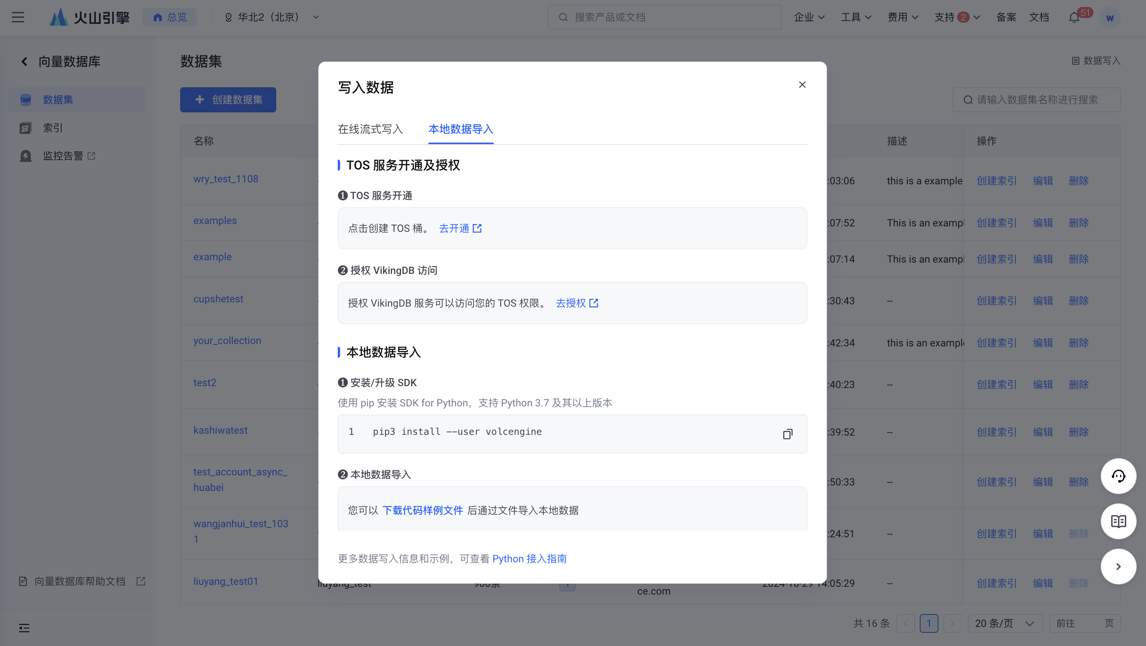Select 数据集 in the sidebar

click(77, 99)
